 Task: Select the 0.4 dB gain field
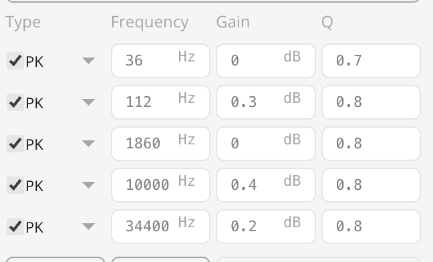point(266,185)
